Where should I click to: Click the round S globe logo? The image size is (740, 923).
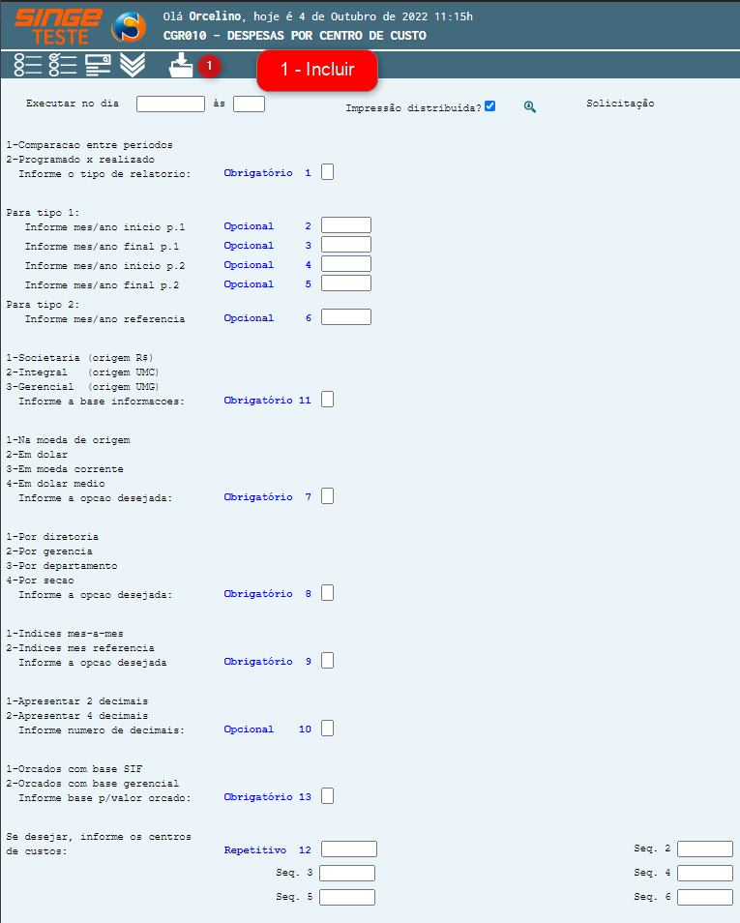tap(130, 27)
